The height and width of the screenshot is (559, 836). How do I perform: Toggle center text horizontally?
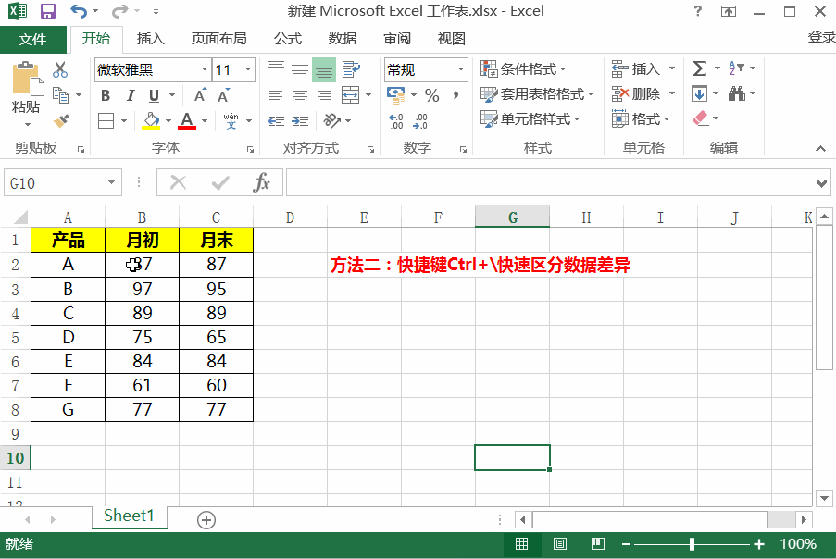point(300,95)
